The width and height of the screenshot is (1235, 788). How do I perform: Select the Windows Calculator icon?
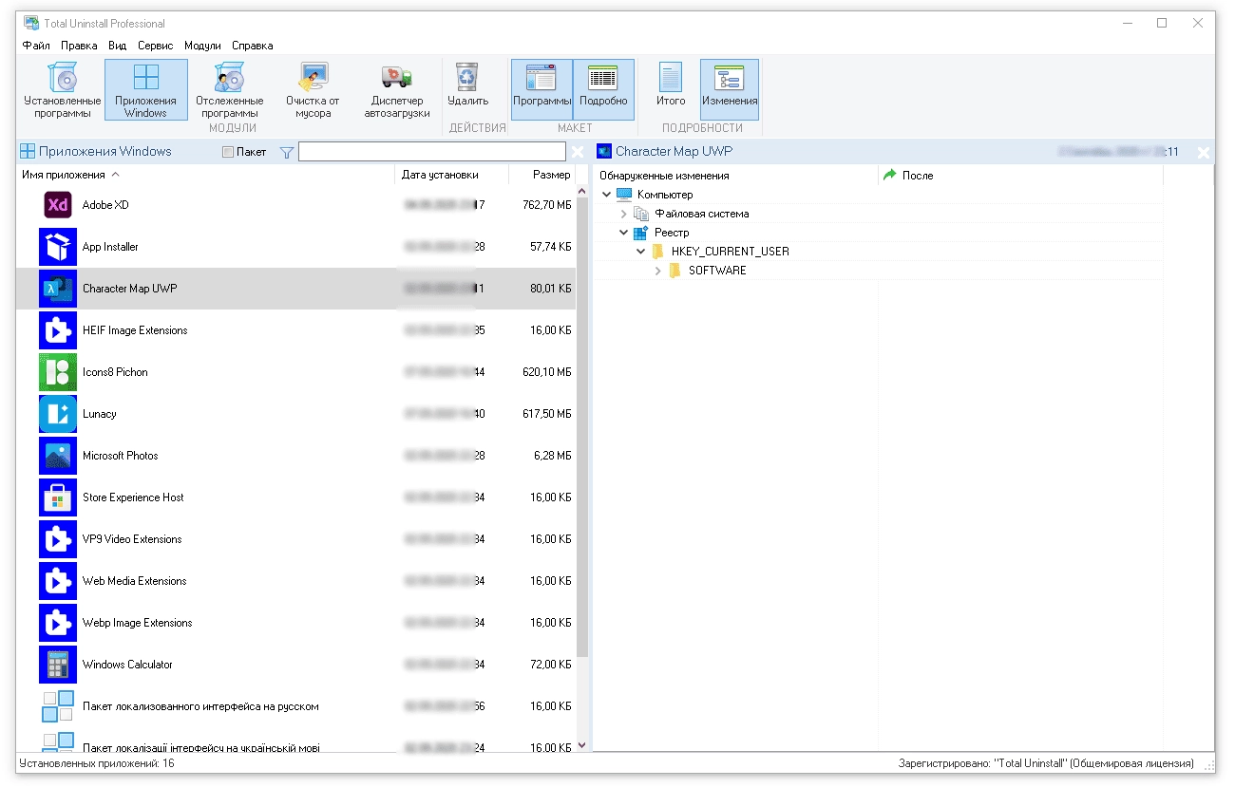(x=58, y=665)
